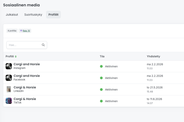
Task: Open Corgi & Horsie TikTok profile name
Action: tap(25, 99)
